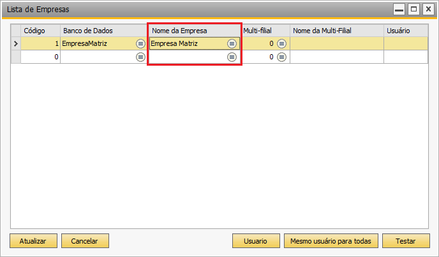Click the Usuário cell in the empty row
Screen dimensions: 439x257
pos(406,57)
